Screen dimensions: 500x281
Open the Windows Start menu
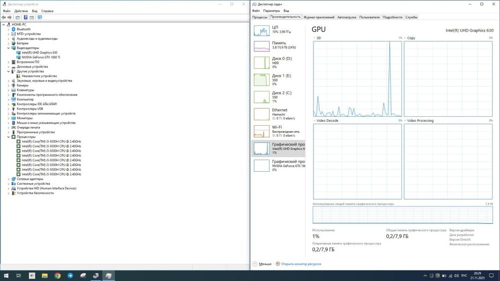tap(6, 276)
